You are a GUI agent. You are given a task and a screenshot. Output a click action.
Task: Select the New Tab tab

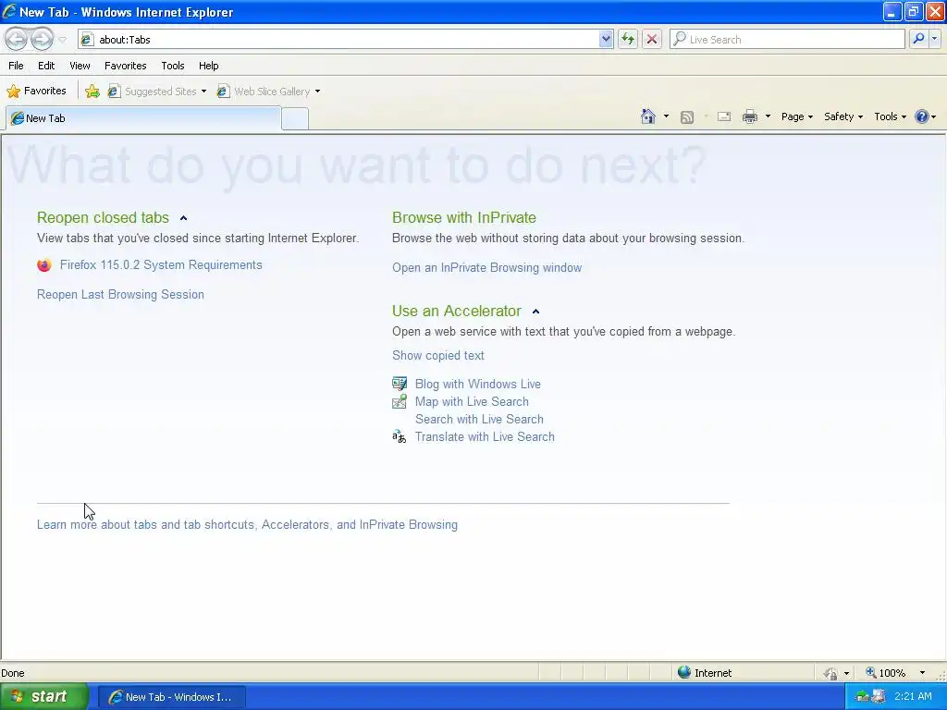coord(143,118)
